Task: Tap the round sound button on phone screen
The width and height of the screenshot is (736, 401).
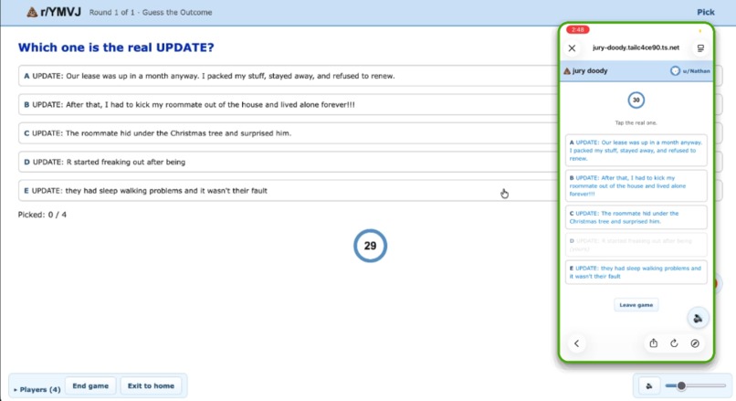Action: coord(698,318)
